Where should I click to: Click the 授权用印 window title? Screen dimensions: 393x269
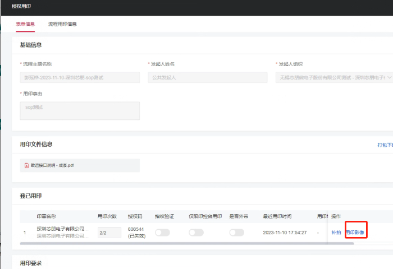click(x=22, y=6)
